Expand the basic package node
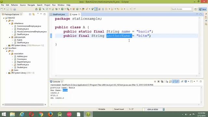Image resolution: width=208 pixels, height=117 pixels. click(x=9, y=70)
